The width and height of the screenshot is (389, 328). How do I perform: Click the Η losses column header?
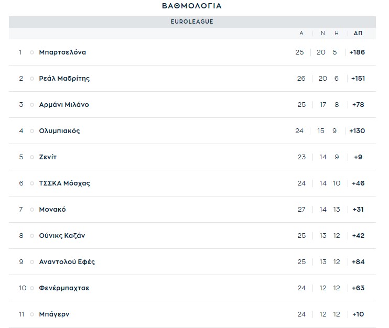click(x=337, y=33)
